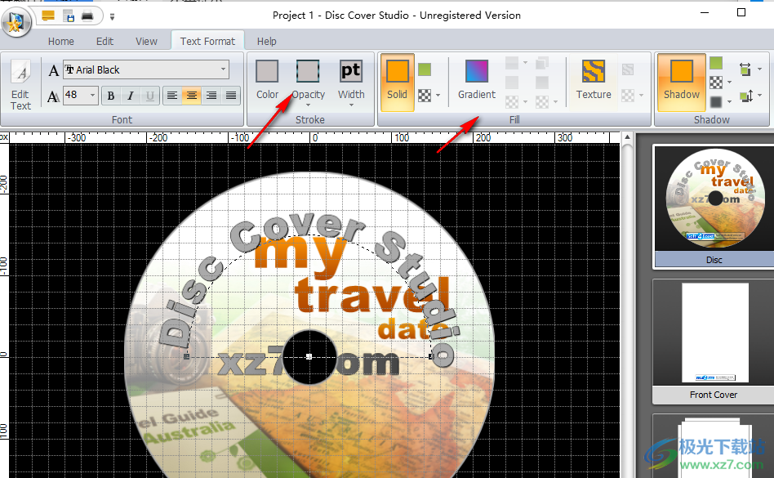
Task: Select the Solid fill mode
Action: [x=398, y=82]
